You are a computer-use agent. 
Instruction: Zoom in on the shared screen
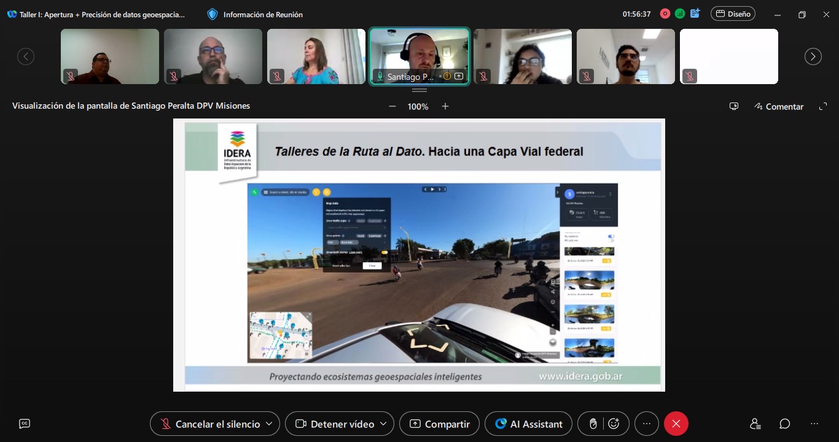[x=445, y=106]
